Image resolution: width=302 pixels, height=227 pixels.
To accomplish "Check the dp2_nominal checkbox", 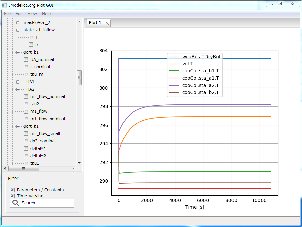I will pos(26,141).
